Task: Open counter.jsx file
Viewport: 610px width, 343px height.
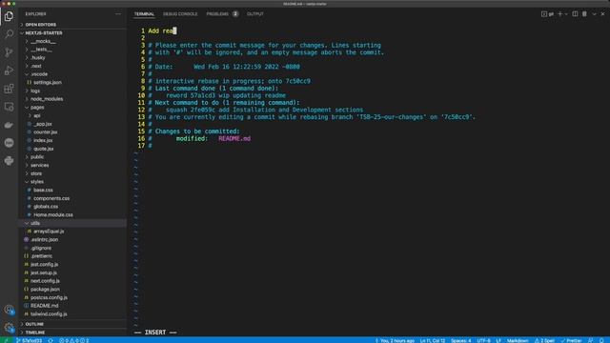Action: click(x=45, y=132)
